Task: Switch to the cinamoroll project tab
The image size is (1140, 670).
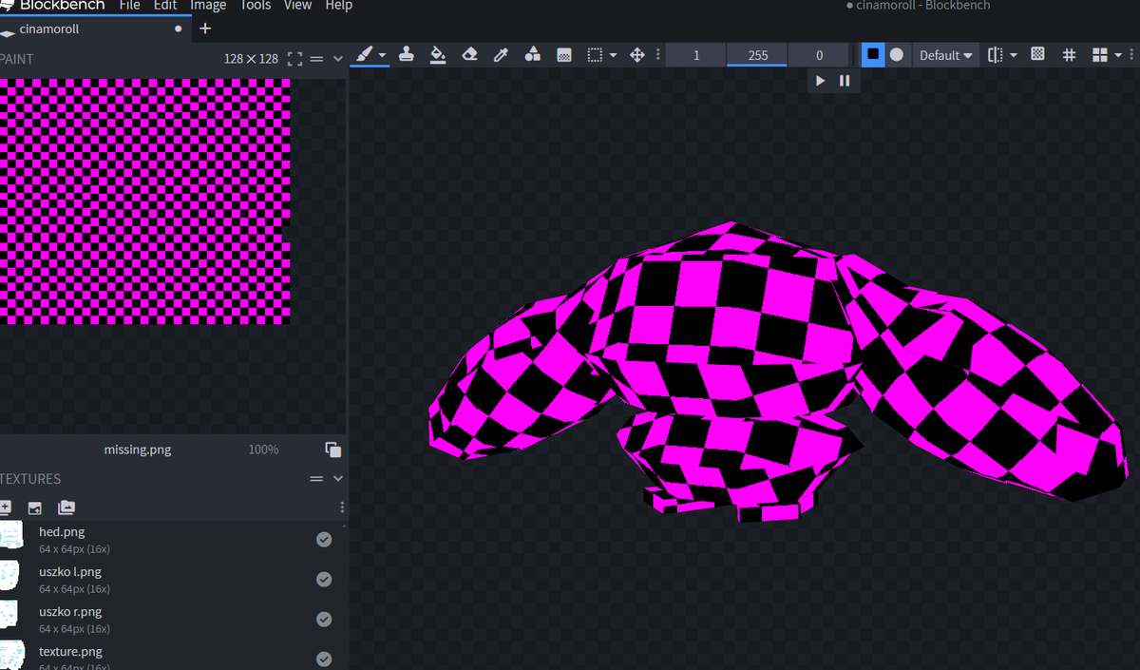Action: [93, 29]
